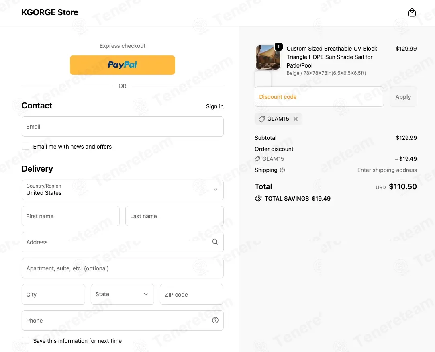Click the item quantity badge on product

tap(278, 46)
